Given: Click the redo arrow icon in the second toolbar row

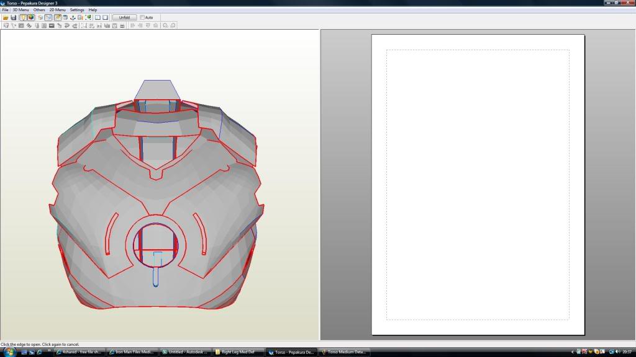Looking at the screenshot, I should click(75, 25).
